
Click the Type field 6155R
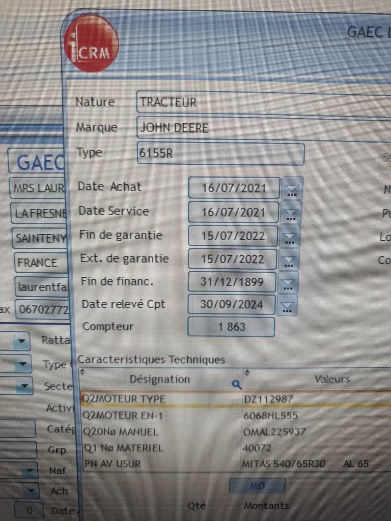(x=220, y=154)
